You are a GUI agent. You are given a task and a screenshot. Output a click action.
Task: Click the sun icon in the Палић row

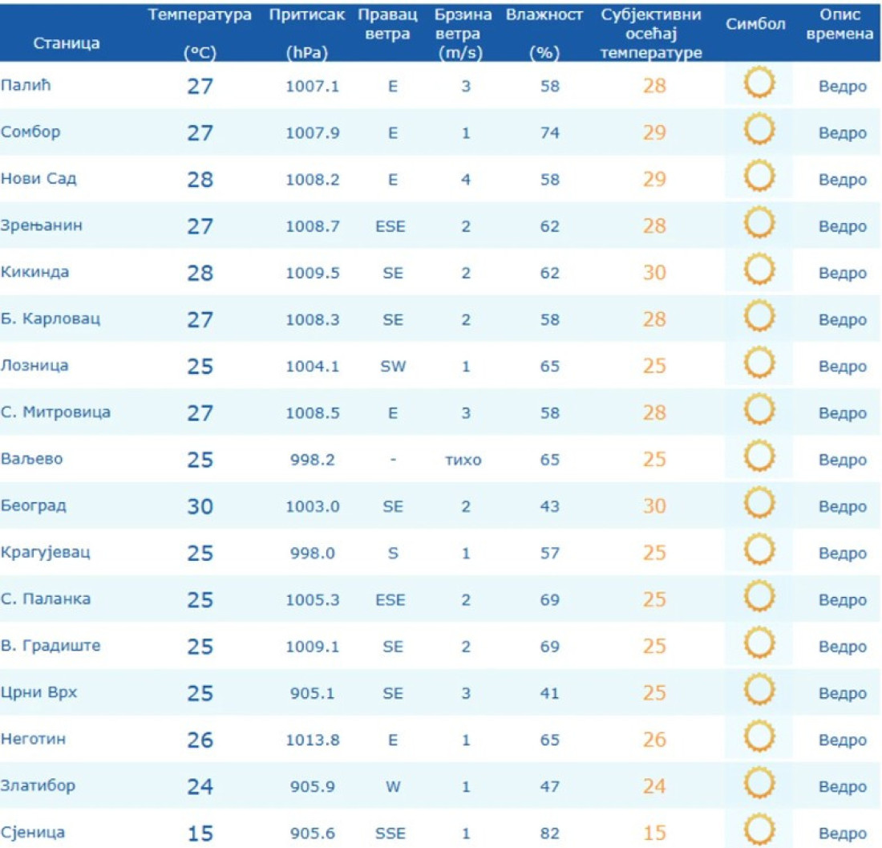pyautogui.click(x=759, y=83)
